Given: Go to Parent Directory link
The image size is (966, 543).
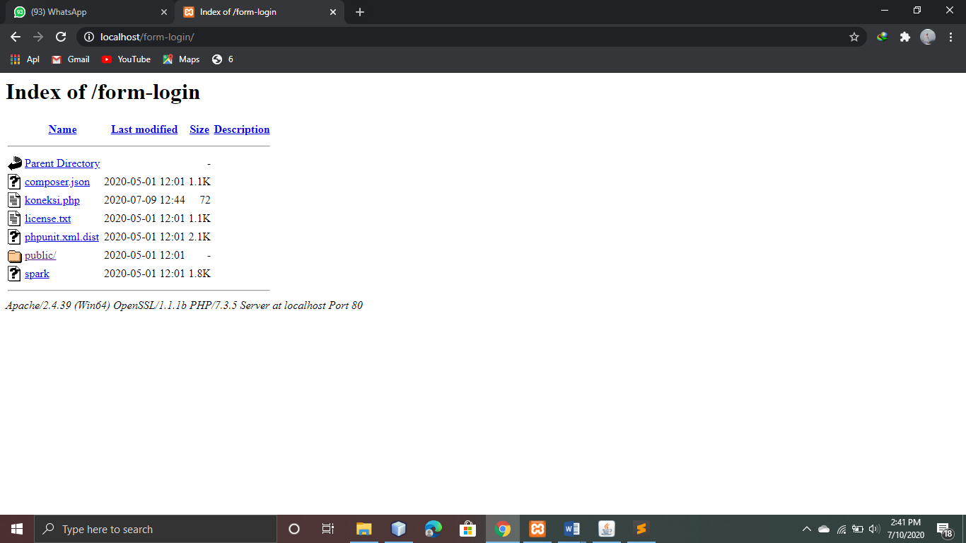Looking at the screenshot, I should [x=62, y=163].
